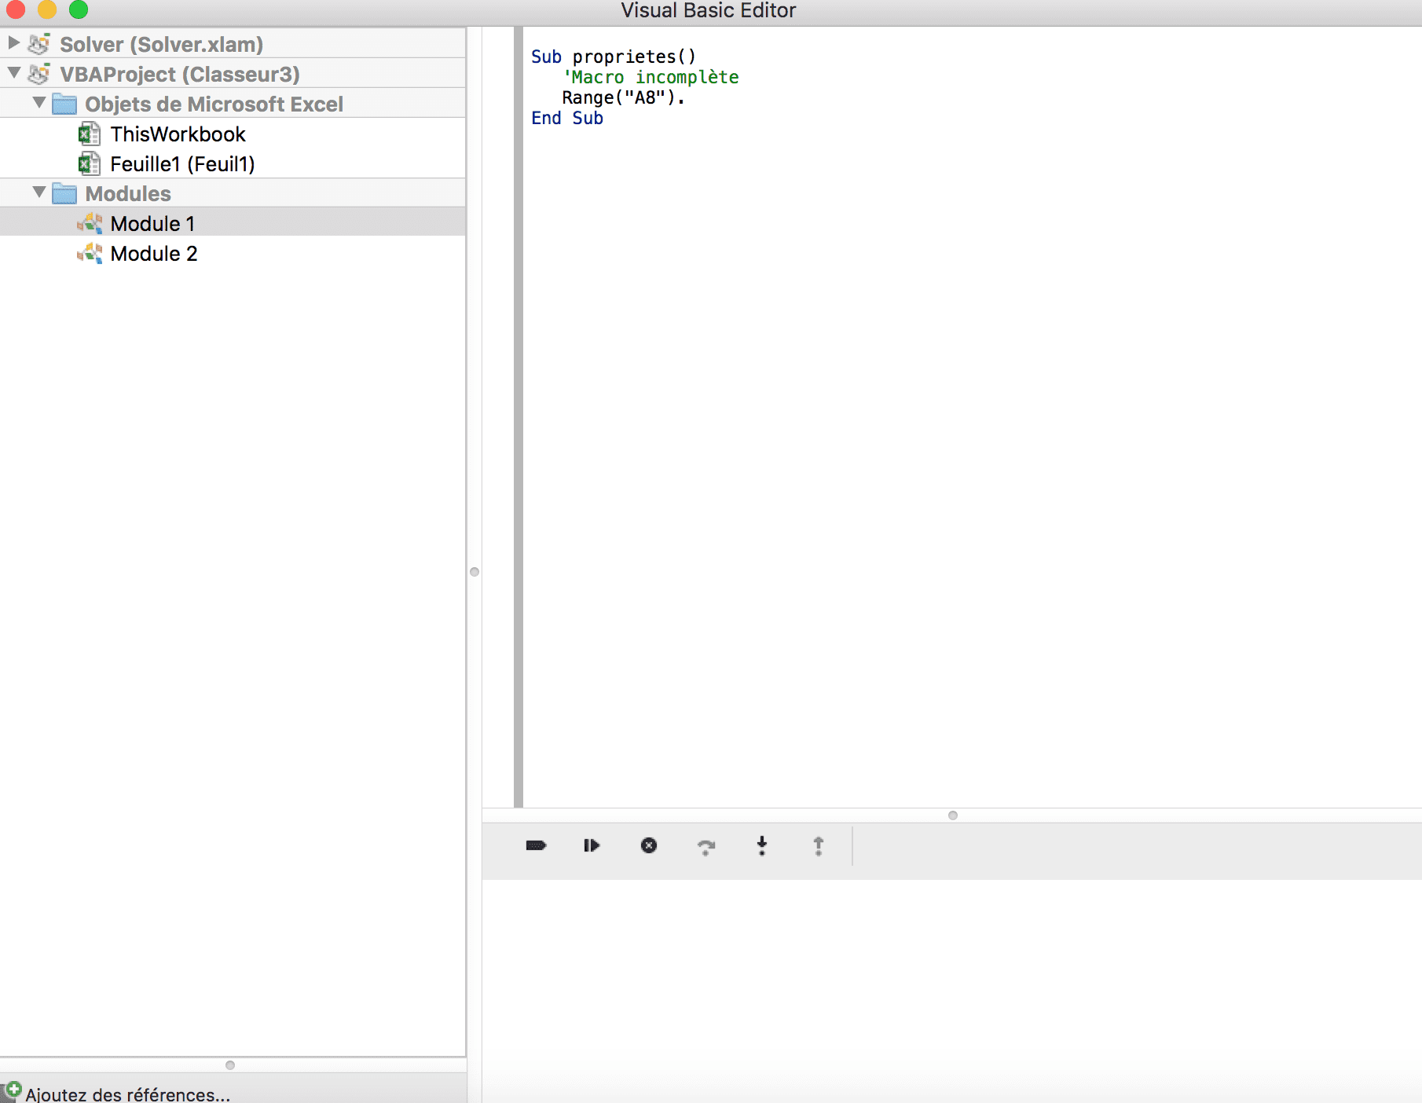The image size is (1422, 1103).
Task: Click the Excel sheet icon beside Feuille1
Action: tap(89, 163)
